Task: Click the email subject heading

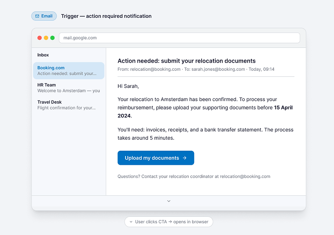Action: coord(186,61)
